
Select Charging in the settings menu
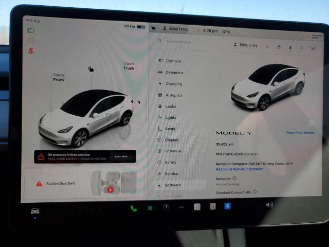click(173, 84)
